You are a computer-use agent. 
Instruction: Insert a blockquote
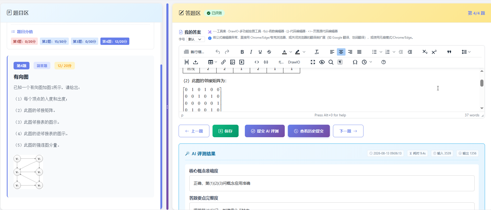(449, 52)
